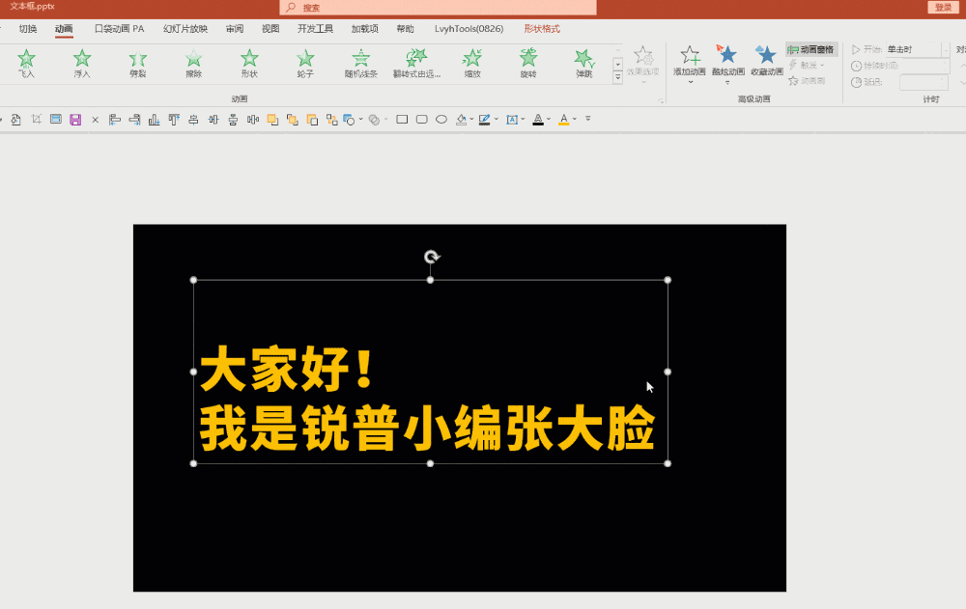Apply the 缩放 (Zoom) animation
This screenshot has height=609, width=966.
point(472,64)
